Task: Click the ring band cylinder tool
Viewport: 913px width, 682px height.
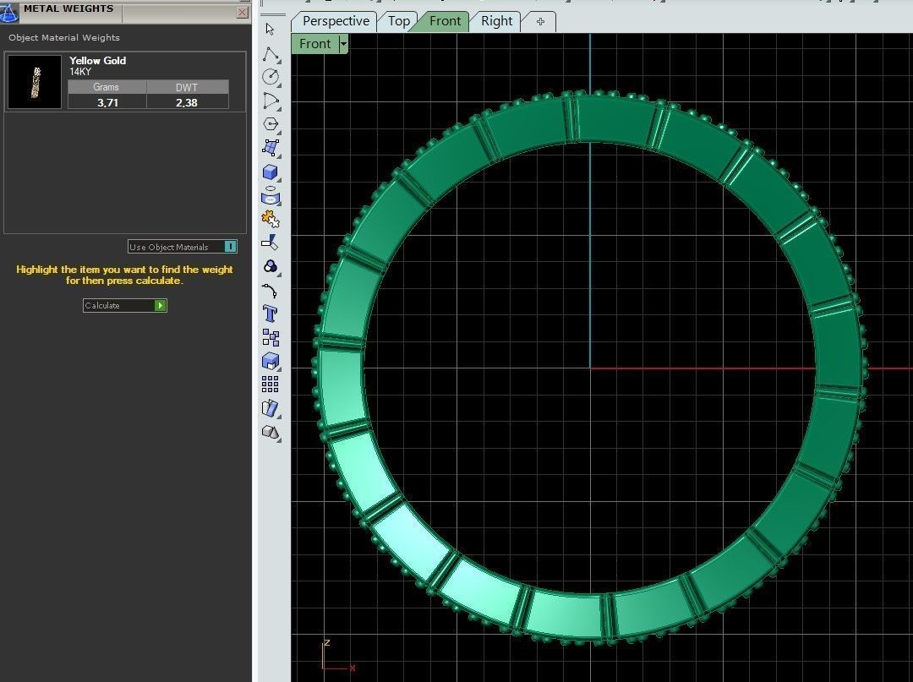Action: pyautogui.click(x=271, y=195)
